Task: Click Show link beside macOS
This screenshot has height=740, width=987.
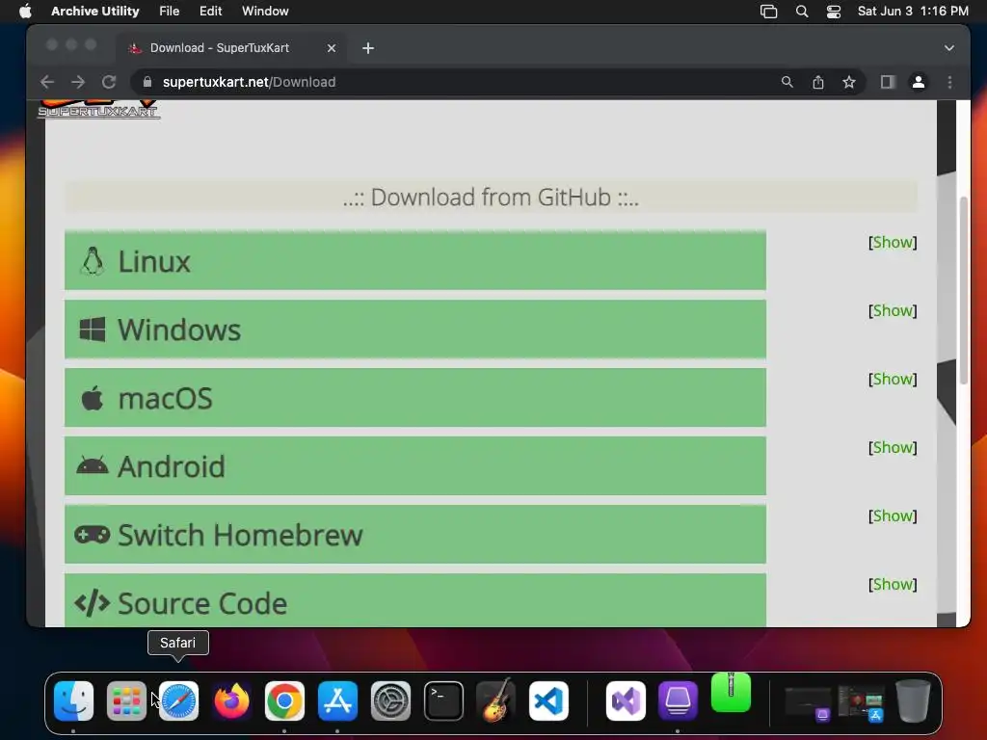Action: coord(893,380)
